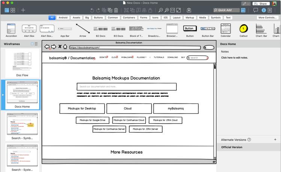
Task: Open the Search - Symb... wireframe thumbnail
Action: click(x=22, y=126)
